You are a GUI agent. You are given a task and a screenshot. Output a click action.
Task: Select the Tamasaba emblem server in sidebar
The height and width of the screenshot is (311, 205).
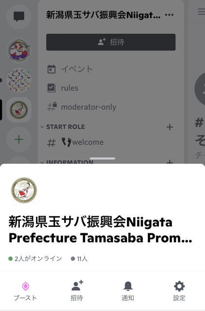19,110
